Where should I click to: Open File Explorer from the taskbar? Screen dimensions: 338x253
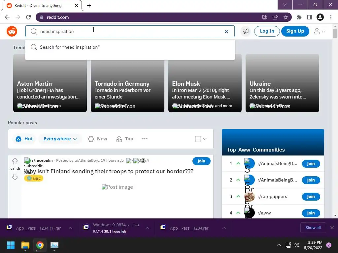coord(25,245)
